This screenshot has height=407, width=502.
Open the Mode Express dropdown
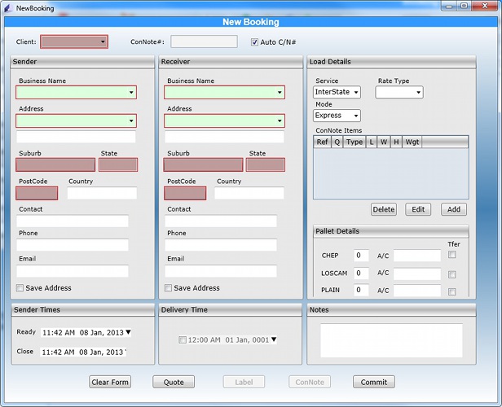pyautogui.click(x=337, y=116)
